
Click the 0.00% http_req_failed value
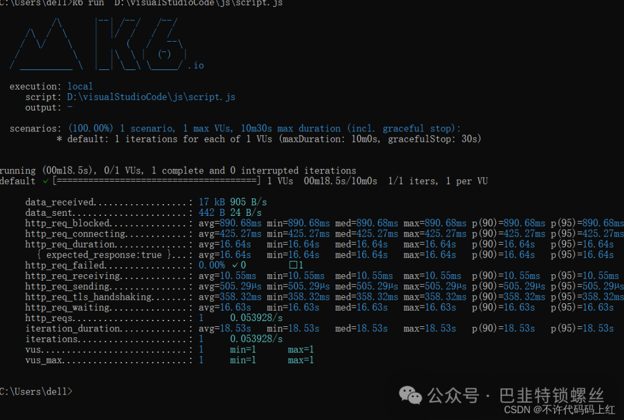click(211, 266)
